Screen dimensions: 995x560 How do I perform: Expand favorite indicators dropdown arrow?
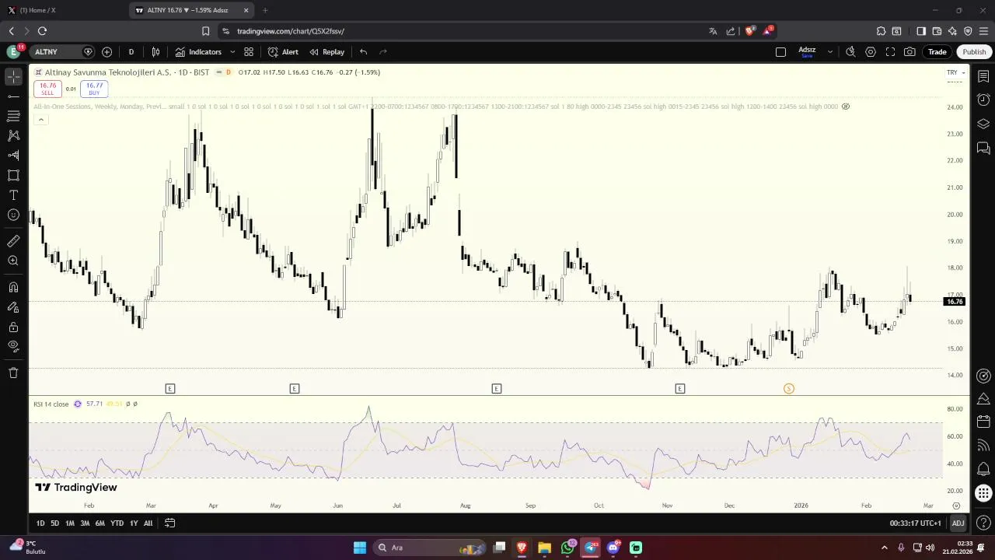[232, 52]
